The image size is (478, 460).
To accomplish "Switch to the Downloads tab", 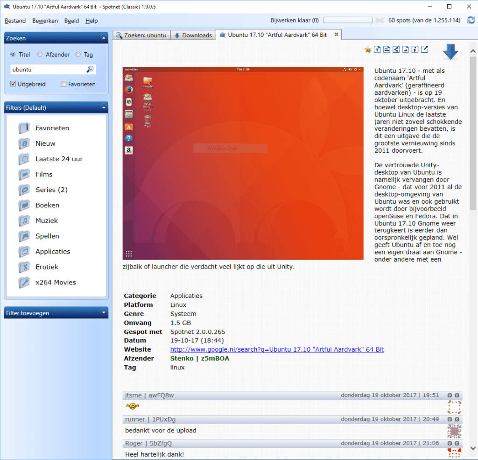I will pos(193,35).
